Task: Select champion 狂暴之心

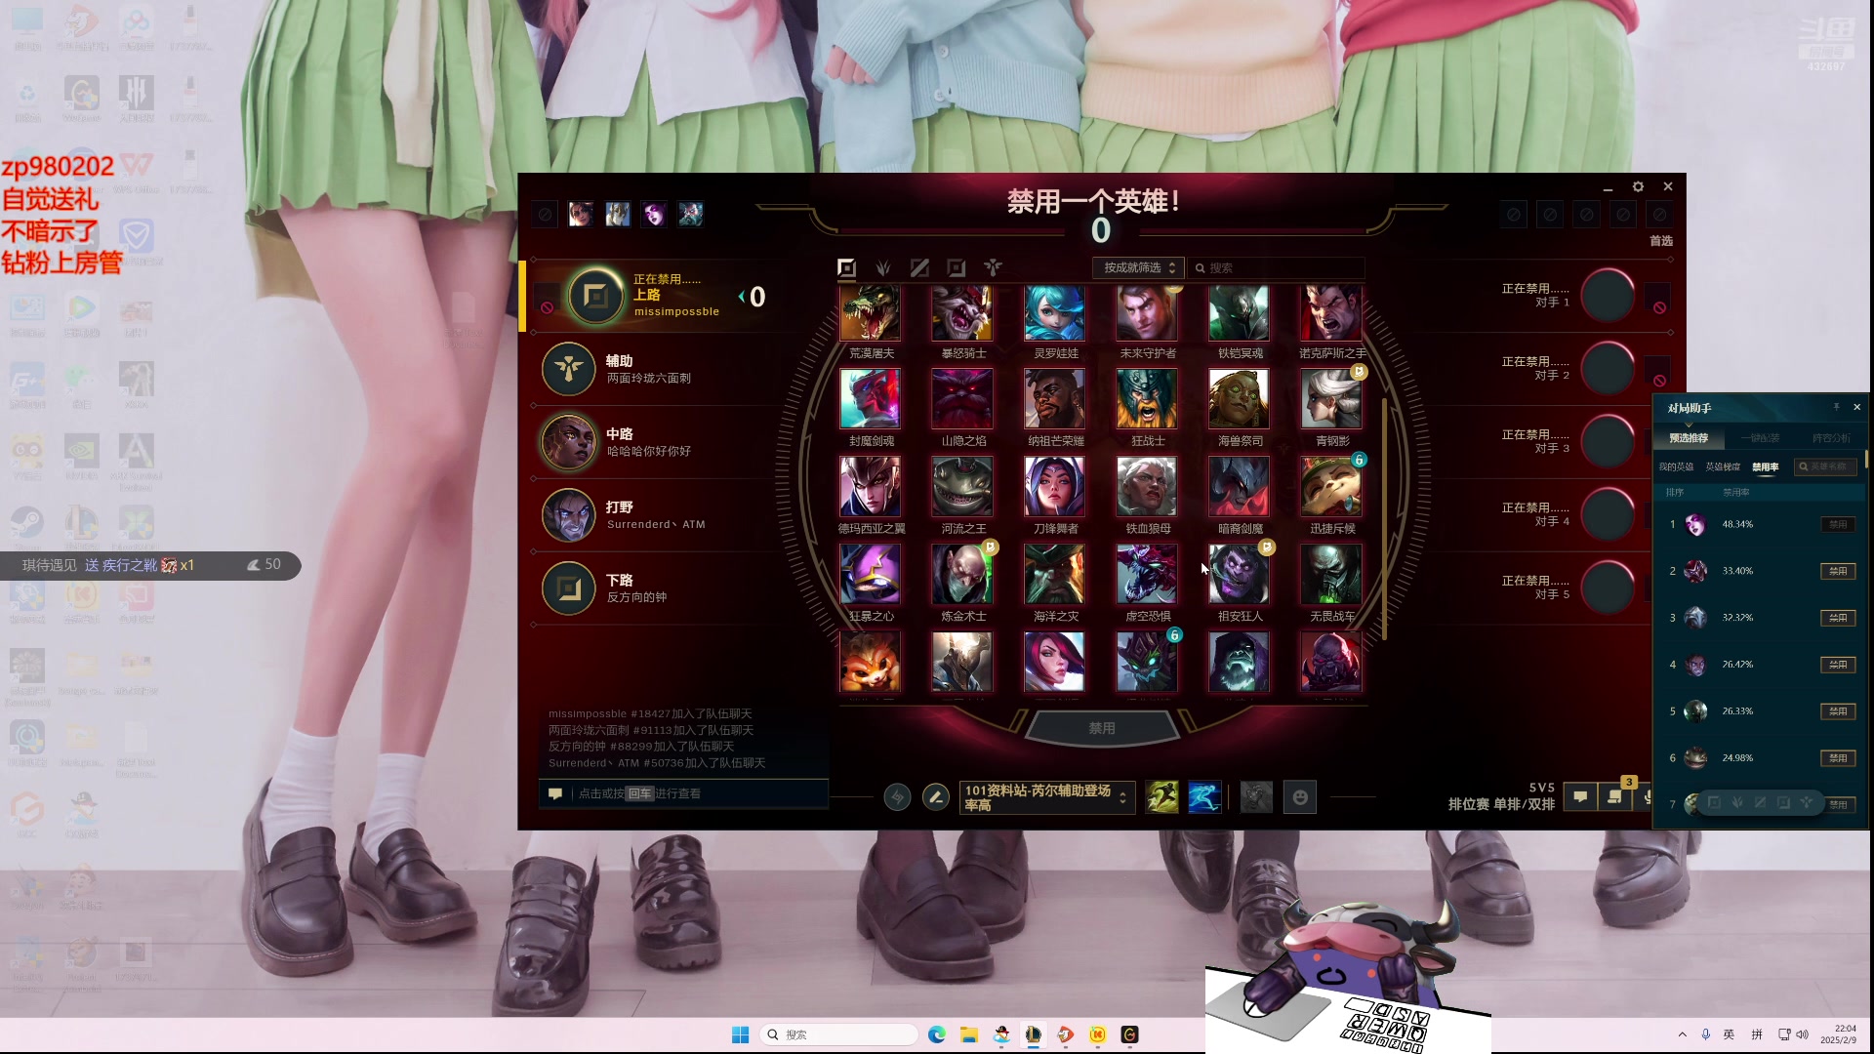Action: 870,574
